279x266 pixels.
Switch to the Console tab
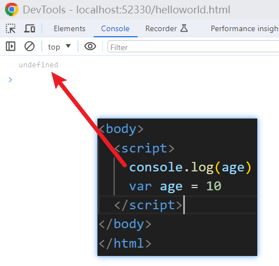115,28
